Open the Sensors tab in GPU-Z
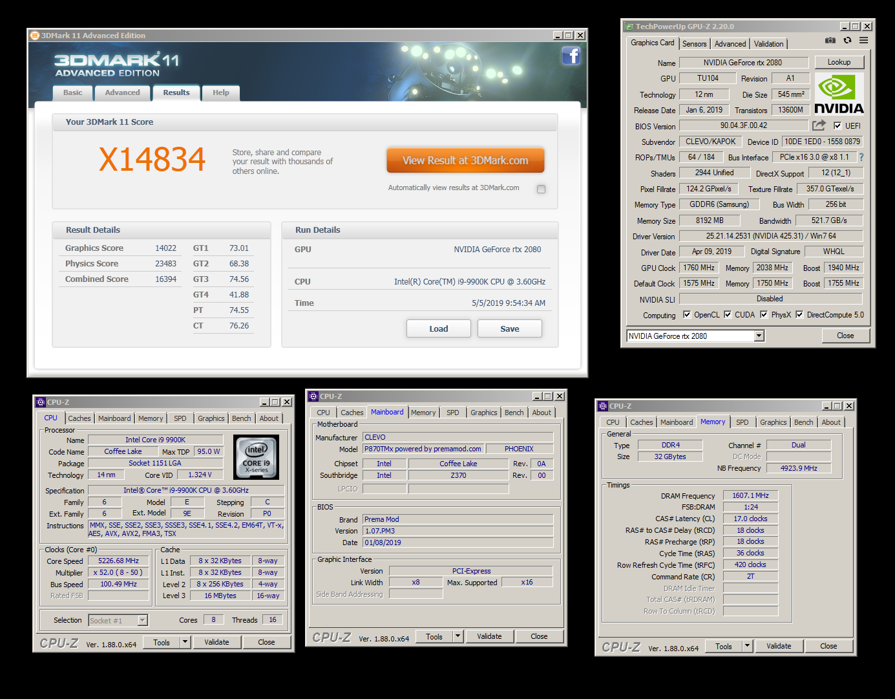The height and width of the screenshot is (699, 895). coord(695,44)
